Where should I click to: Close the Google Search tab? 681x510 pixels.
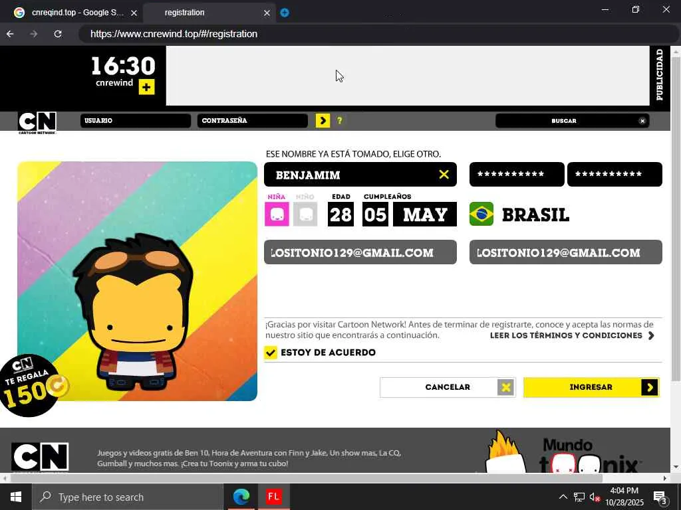pyautogui.click(x=134, y=13)
